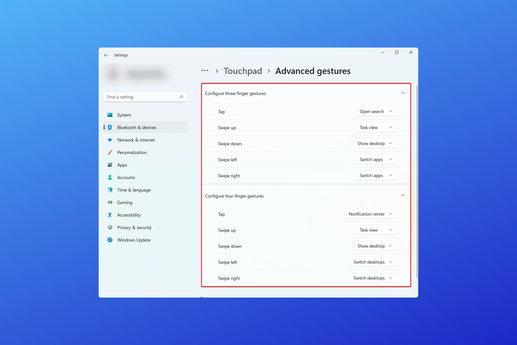Viewport: 517px width, 345px height.
Task: Navigate back to Touchpad breadcrumb
Action: click(243, 71)
